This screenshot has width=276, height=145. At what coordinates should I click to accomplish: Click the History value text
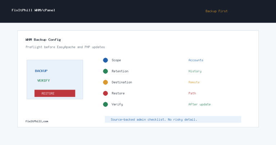click(195, 71)
